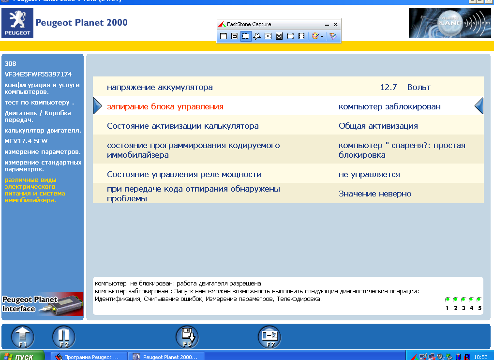Click the F2 pause button
494x360 pixels.
click(64, 337)
